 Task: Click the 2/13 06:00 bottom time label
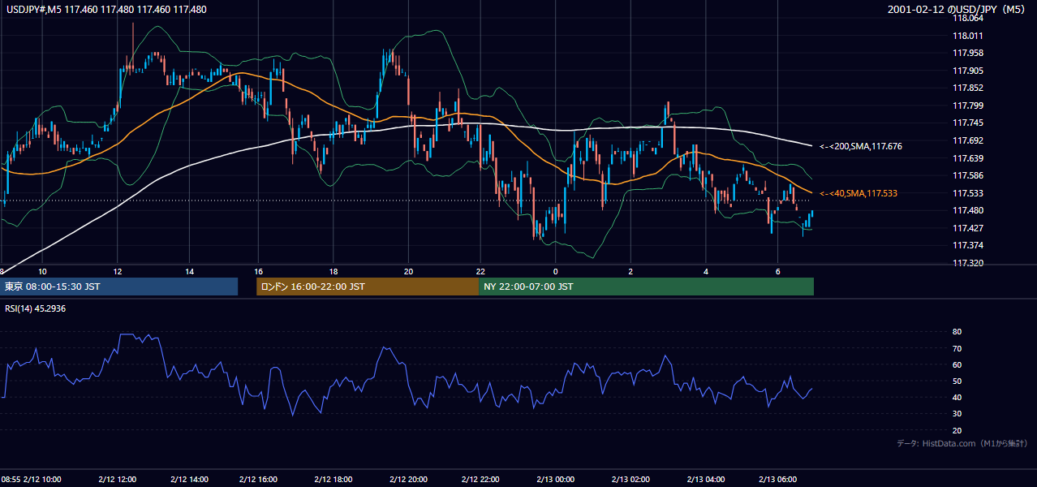[x=778, y=479]
